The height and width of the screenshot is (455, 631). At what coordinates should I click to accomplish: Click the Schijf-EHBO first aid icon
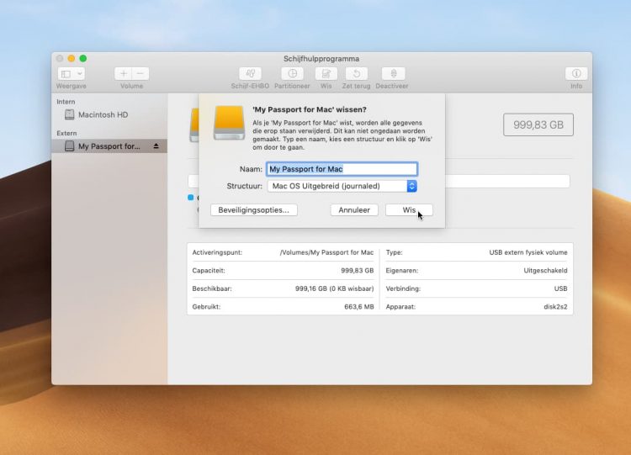pyautogui.click(x=250, y=74)
